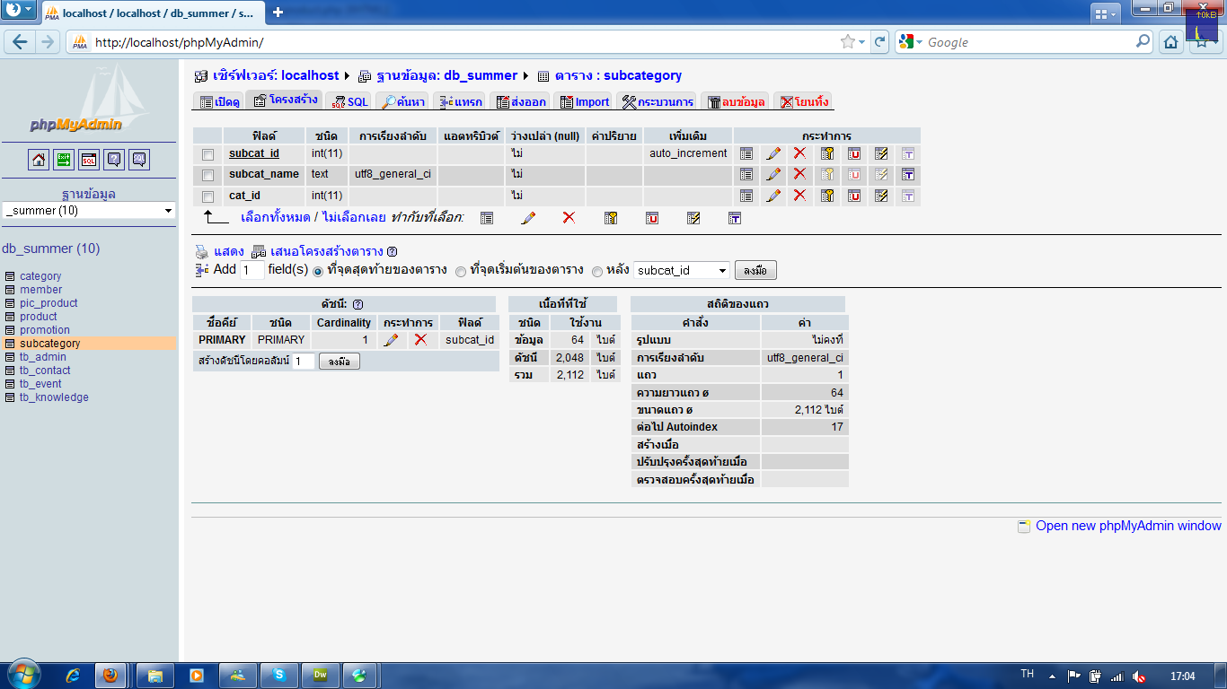Open the SQL tab

(x=349, y=101)
